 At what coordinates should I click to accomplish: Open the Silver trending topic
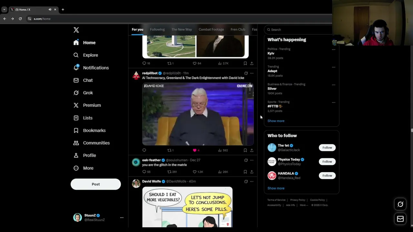coord(272,89)
